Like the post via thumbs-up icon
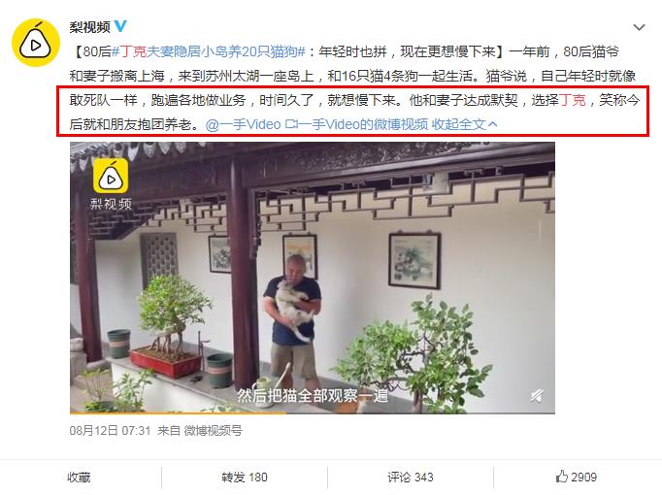The image size is (662, 495). click(561, 477)
